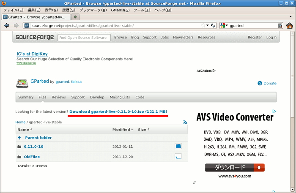
Task: Click Download gparted-live-0.11.0-10.iso link
Action: point(118,111)
